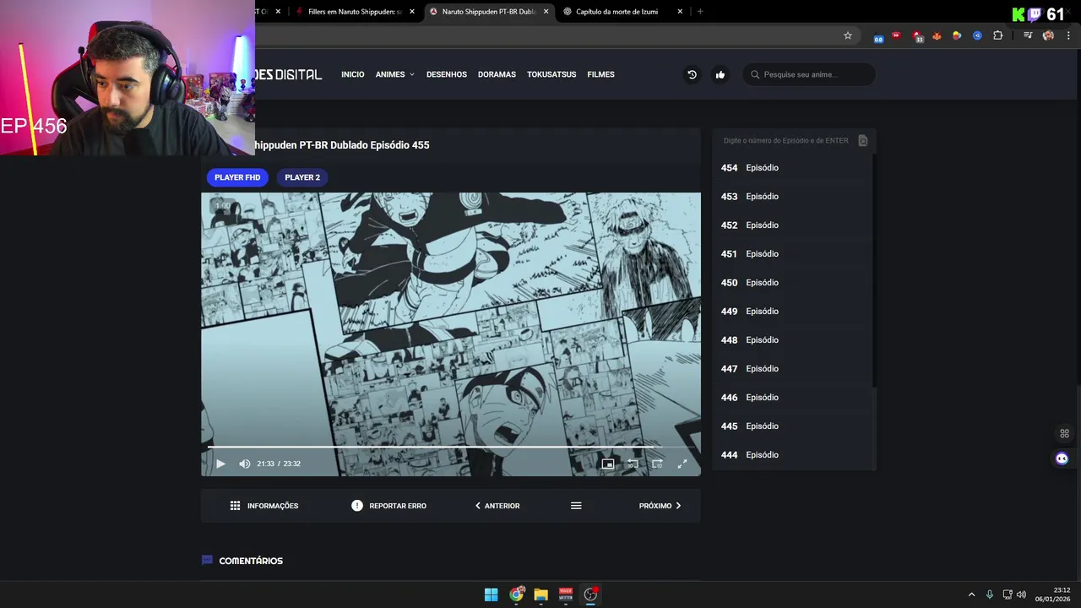Viewport: 1081px width, 608px height.
Task: Open the TOKUSATSUS menu item
Action: click(x=551, y=74)
